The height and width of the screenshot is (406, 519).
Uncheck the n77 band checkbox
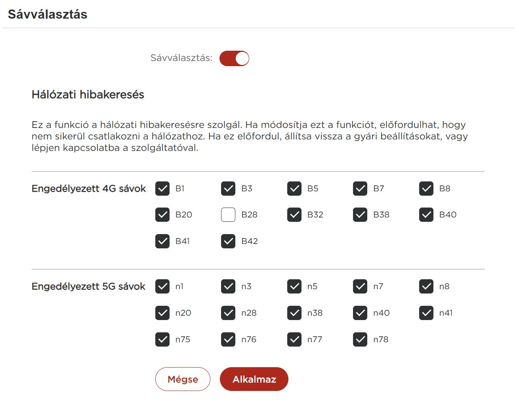tap(294, 339)
